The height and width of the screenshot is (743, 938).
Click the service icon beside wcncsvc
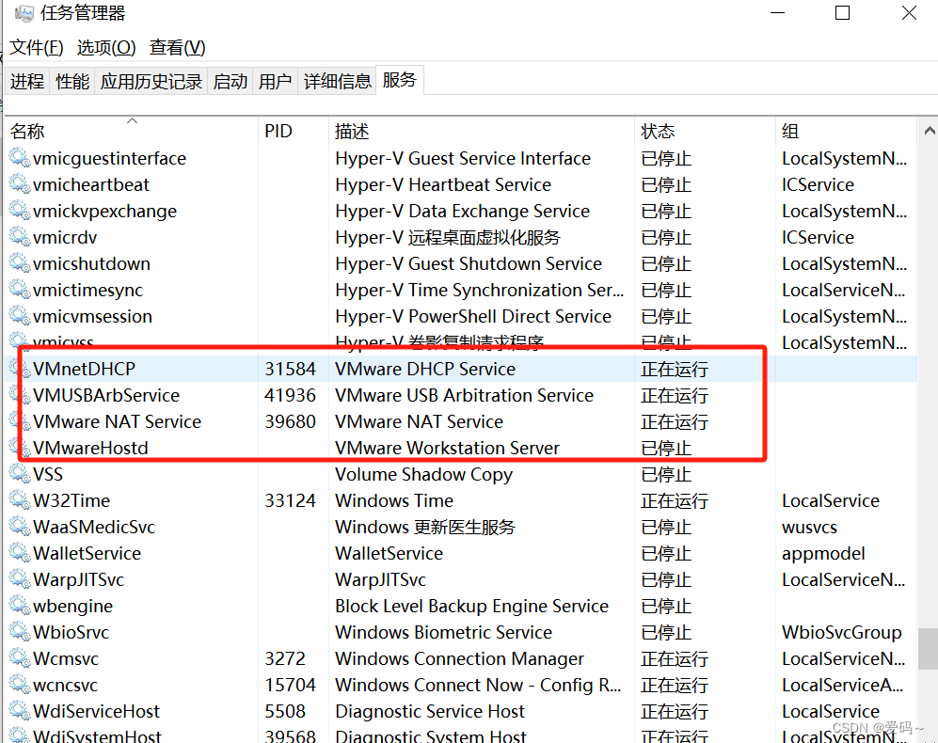19,685
